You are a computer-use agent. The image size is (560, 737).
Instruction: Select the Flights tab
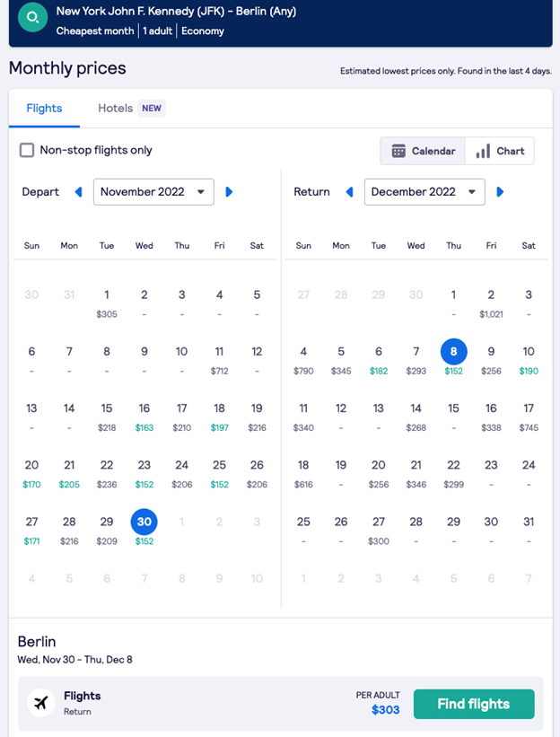(44, 108)
